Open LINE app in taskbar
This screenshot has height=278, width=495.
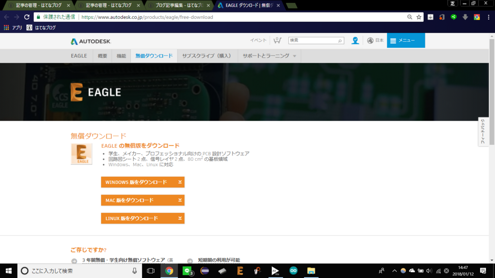[x=187, y=271]
